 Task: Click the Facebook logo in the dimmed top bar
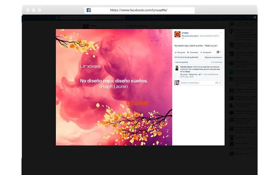click(57, 17)
